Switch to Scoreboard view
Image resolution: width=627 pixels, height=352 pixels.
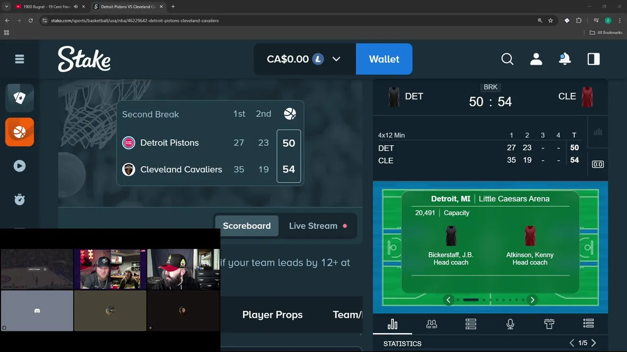[247, 226]
